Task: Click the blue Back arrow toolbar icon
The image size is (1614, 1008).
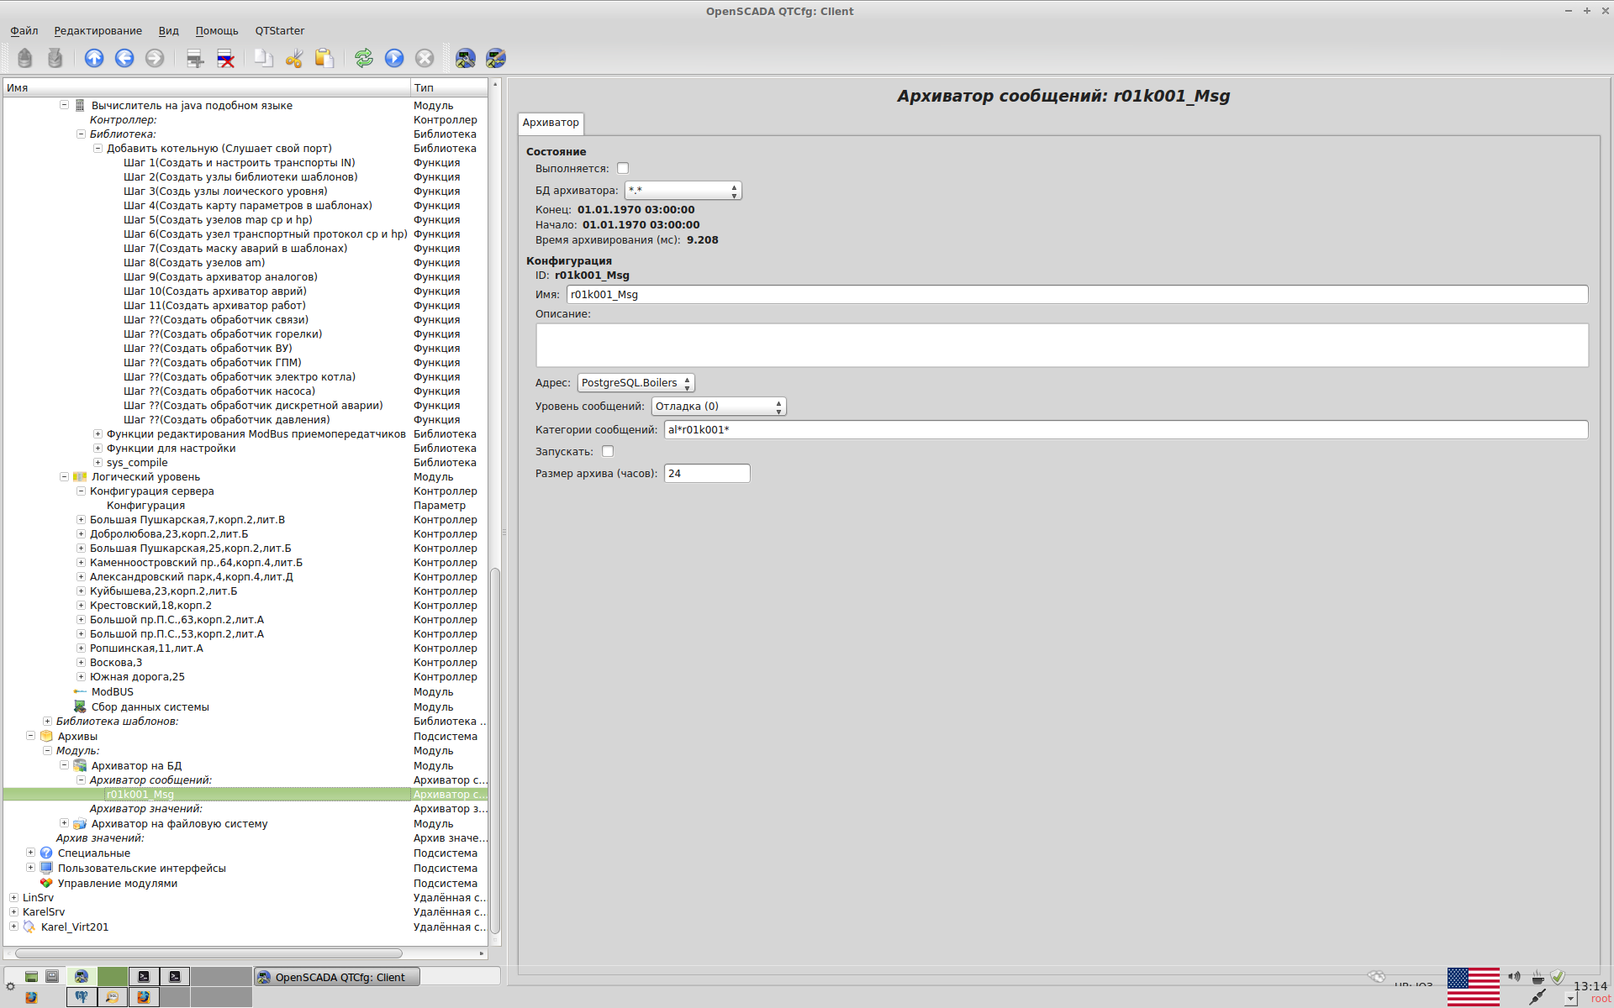Action: point(124,58)
